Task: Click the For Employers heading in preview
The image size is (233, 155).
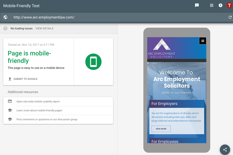Action: pos(164,104)
